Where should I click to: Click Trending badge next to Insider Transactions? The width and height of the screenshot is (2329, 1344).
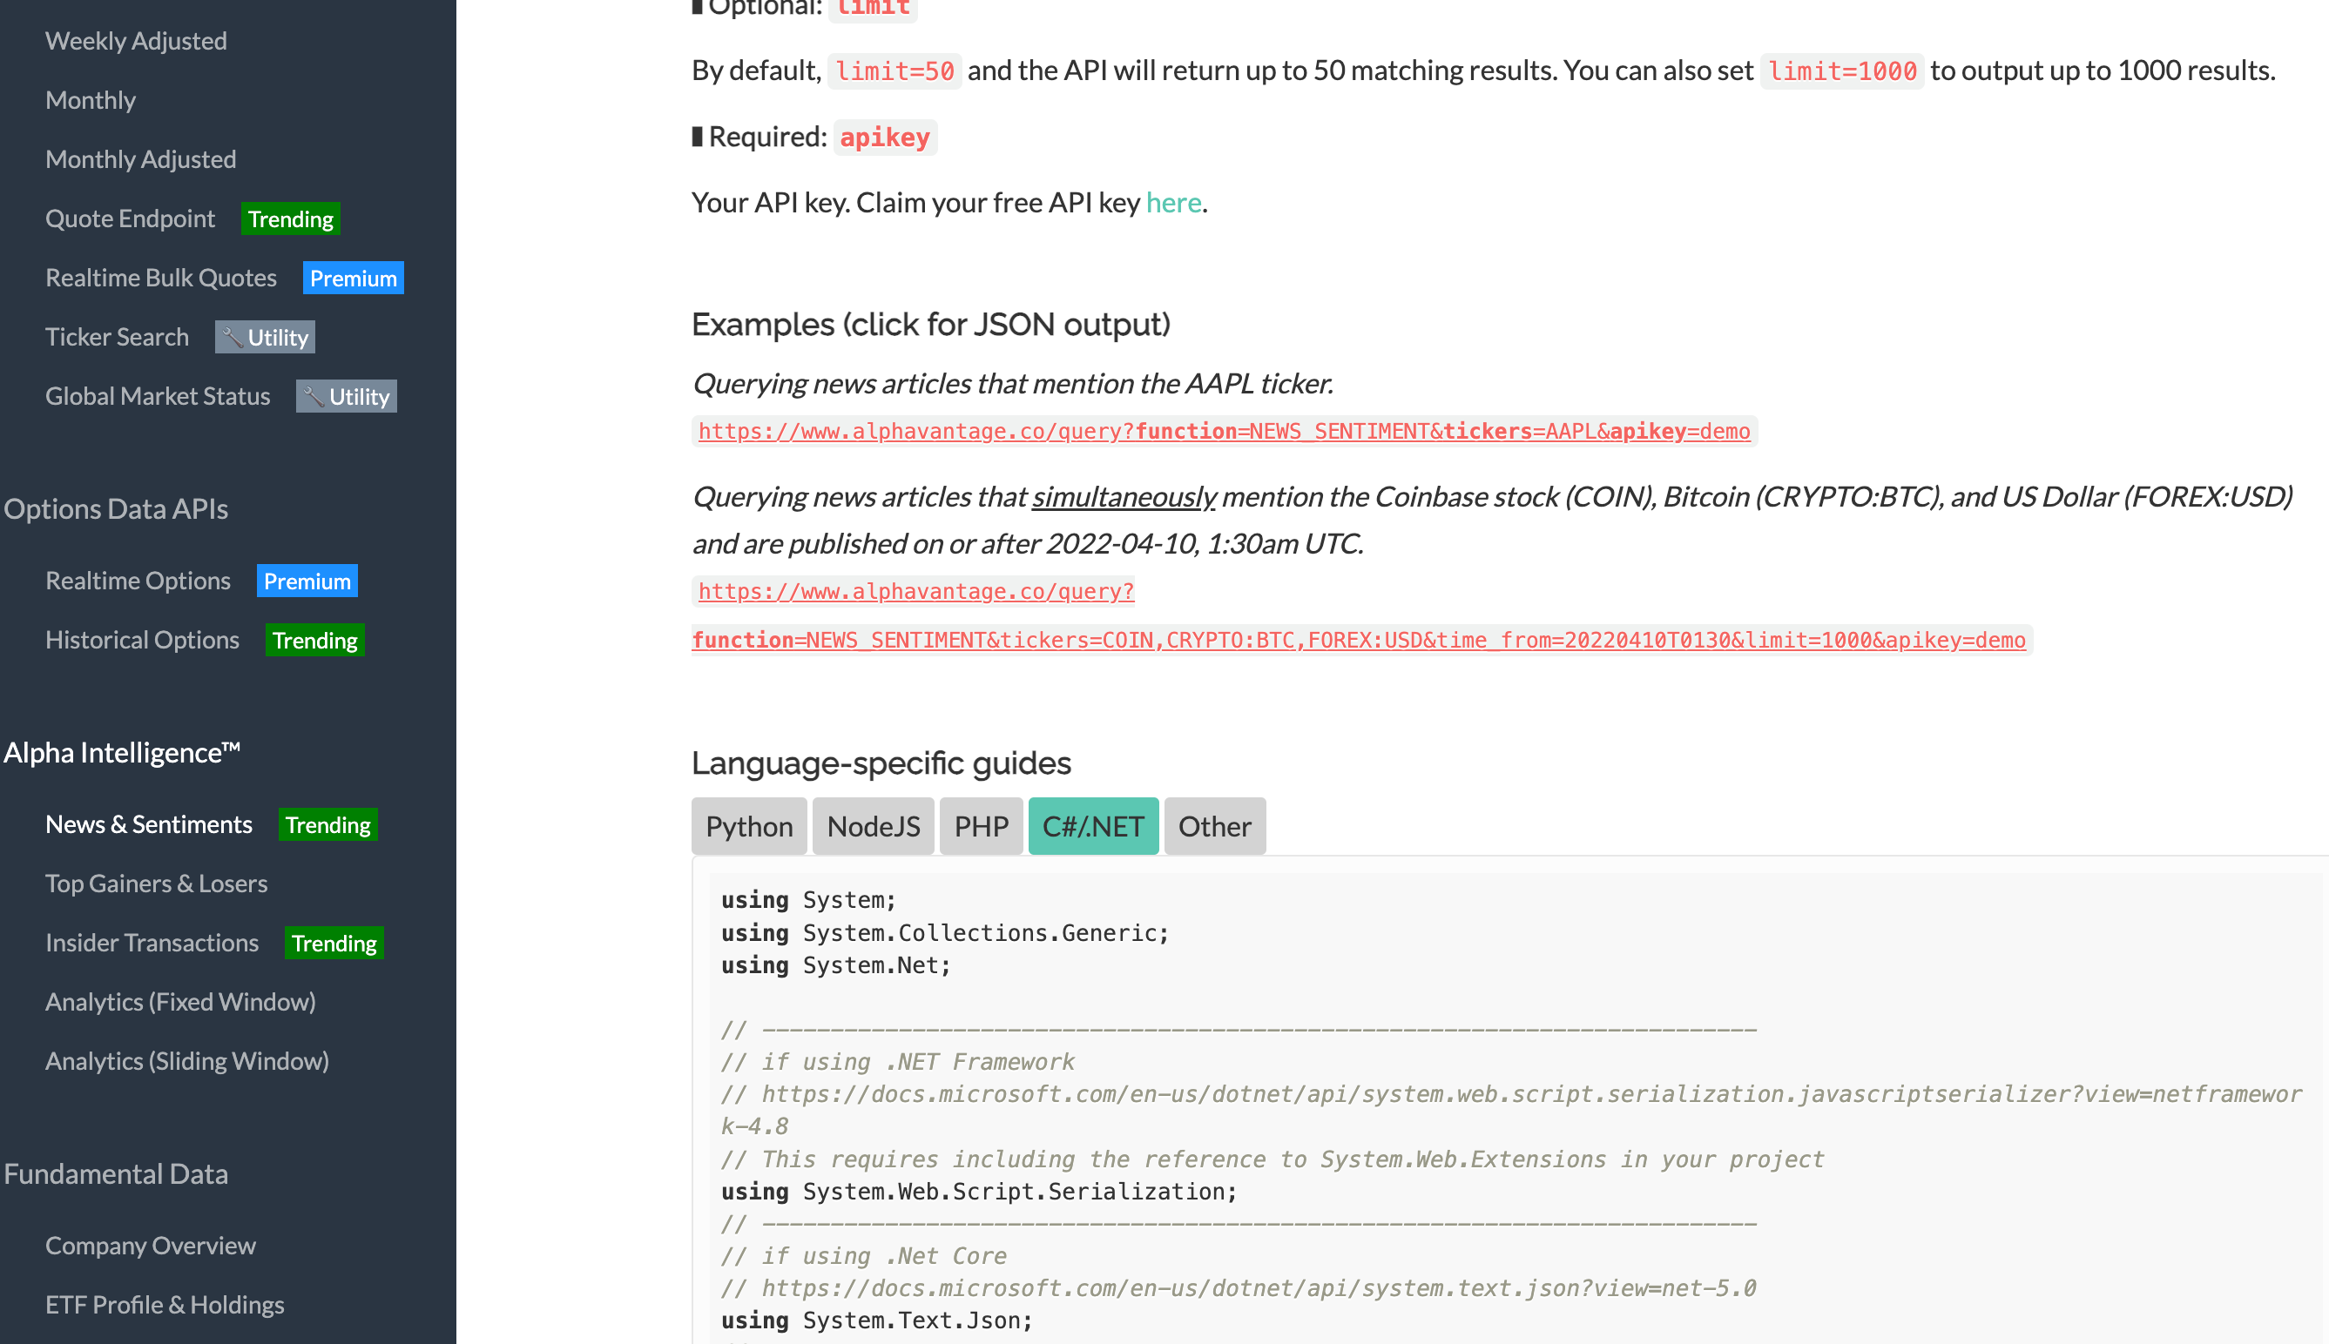[x=334, y=943]
